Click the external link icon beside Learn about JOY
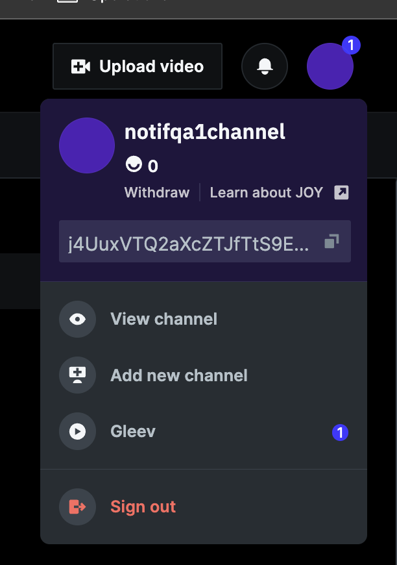The image size is (397, 565). pyautogui.click(x=342, y=192)
